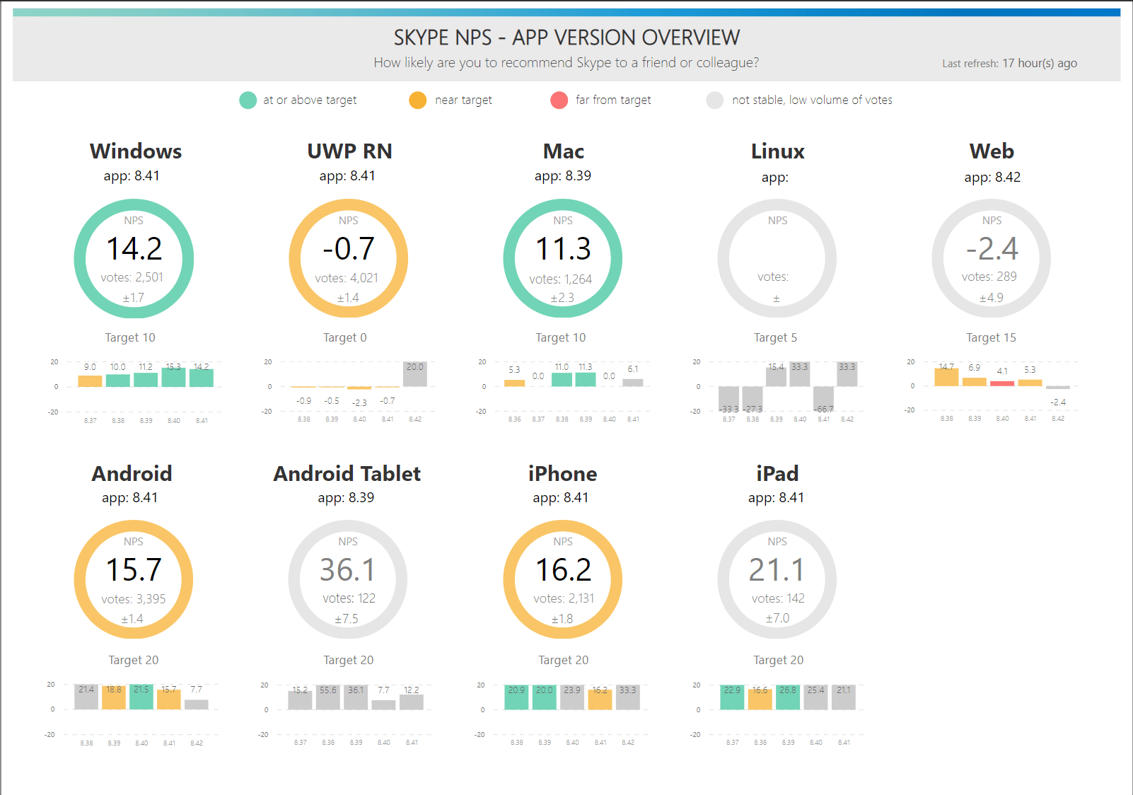The height and width of the screenshot is (795, 1133).
Task: Click the red 'far from target' legend dot
Action: point(559,100)
